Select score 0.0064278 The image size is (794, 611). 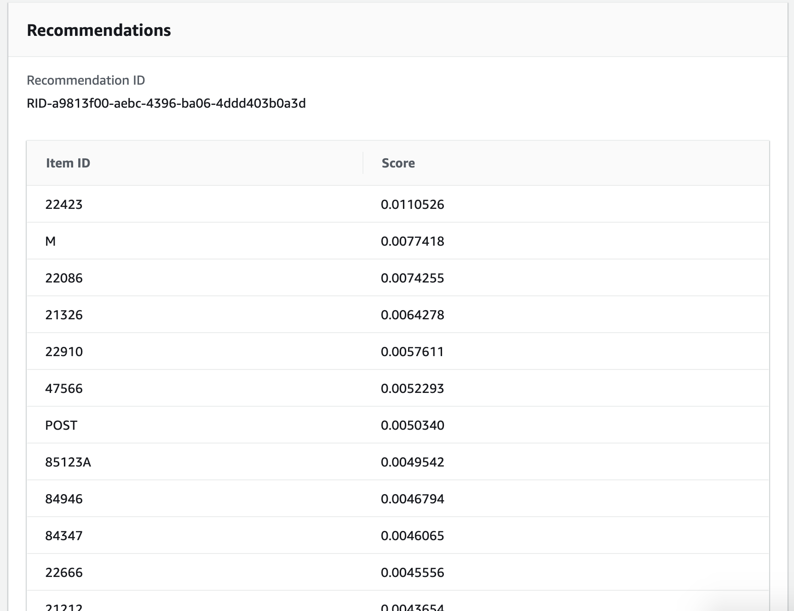[x=413, y=315]
